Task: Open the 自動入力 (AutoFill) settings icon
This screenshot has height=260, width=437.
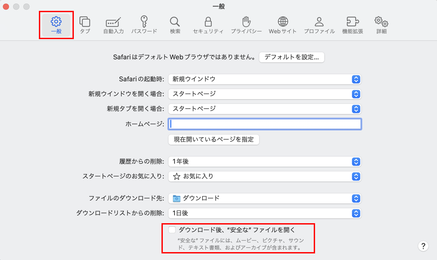Action: [113, 25]
